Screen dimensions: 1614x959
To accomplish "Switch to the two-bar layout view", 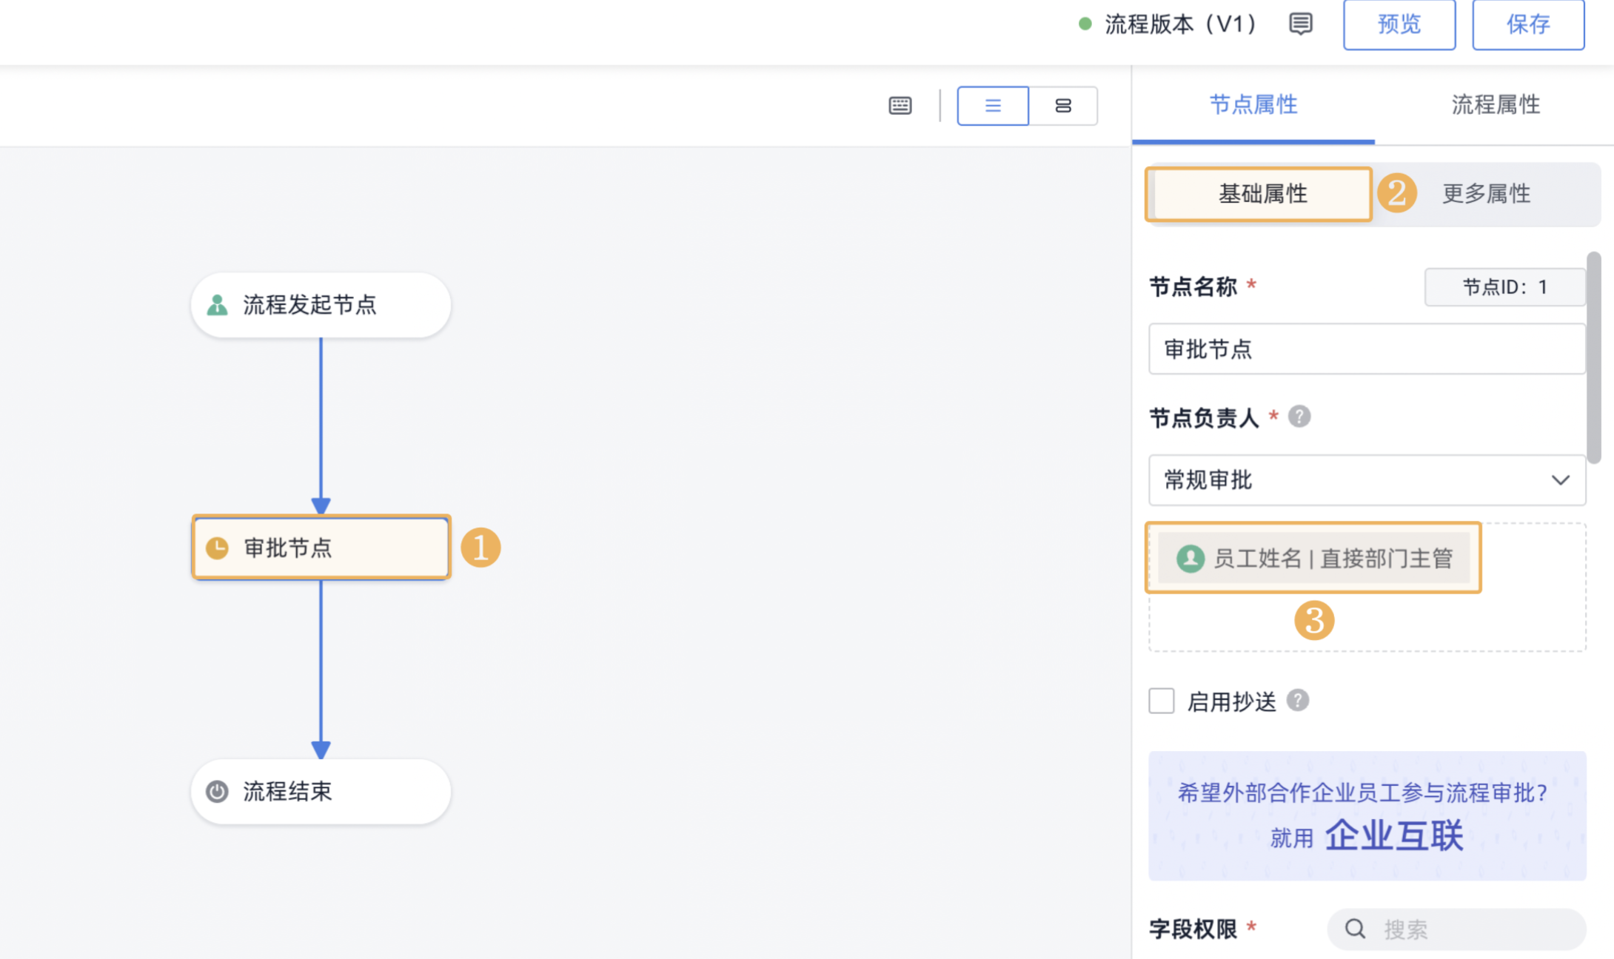I will point(1063,106).
